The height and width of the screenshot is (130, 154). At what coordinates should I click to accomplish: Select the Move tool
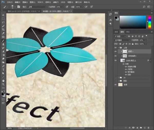coord(3,15)
